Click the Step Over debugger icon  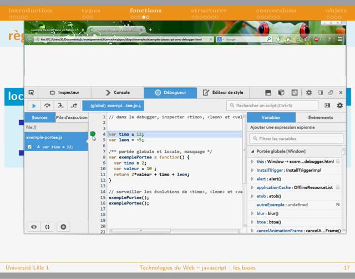tap(47, 106)
